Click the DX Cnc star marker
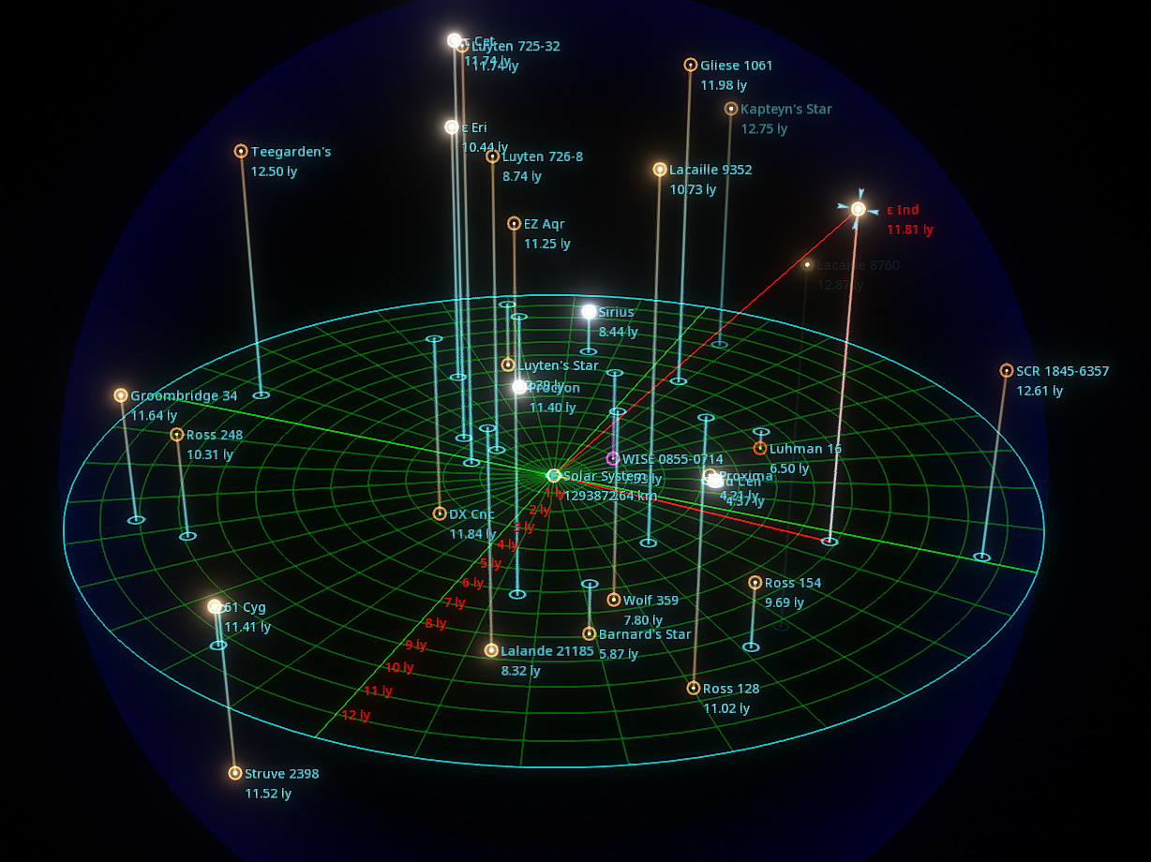This screenshot has width=1151, height=862. pos(440,513)
